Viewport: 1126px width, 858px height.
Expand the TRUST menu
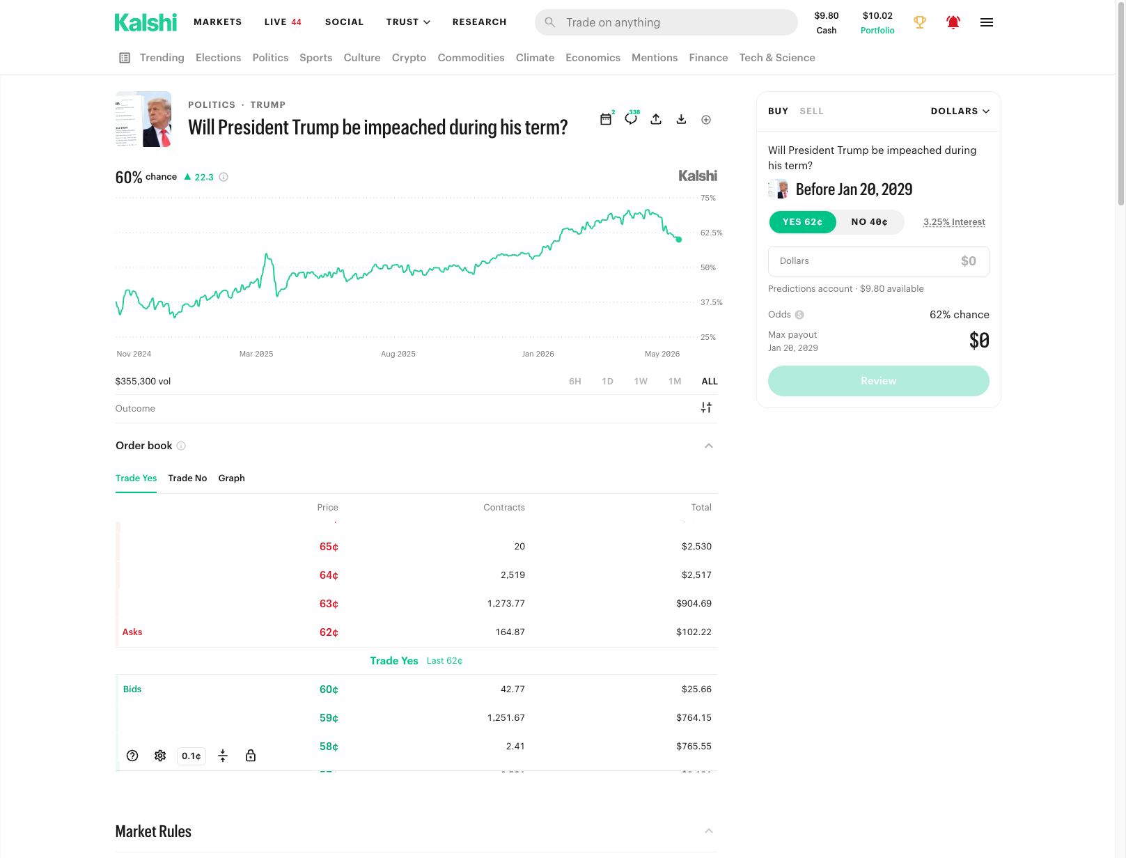tap(408, 22)
